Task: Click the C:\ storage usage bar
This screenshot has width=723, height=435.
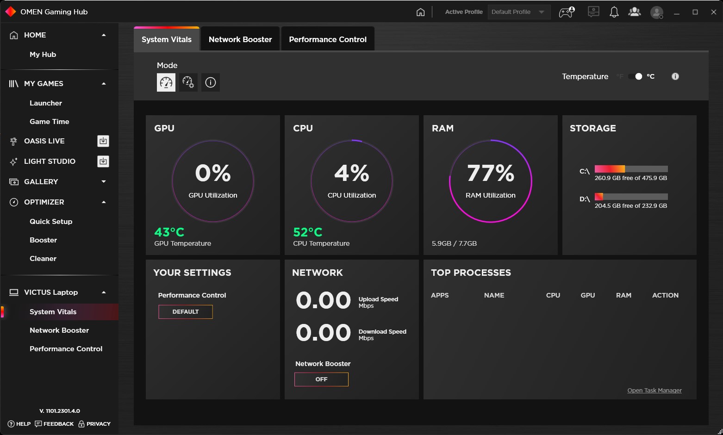Action: 631,169
